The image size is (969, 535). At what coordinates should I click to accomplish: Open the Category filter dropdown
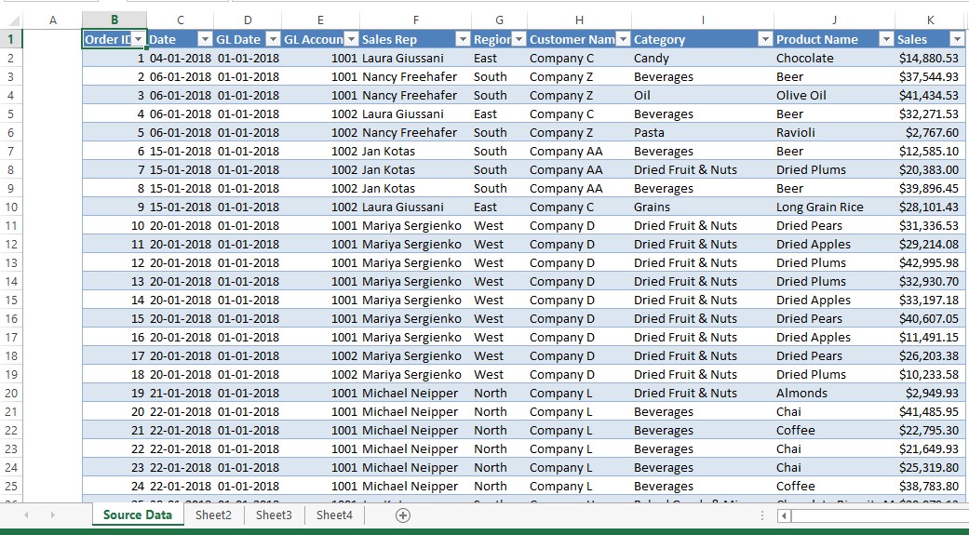pyautogui.click(x=766, y=39)
